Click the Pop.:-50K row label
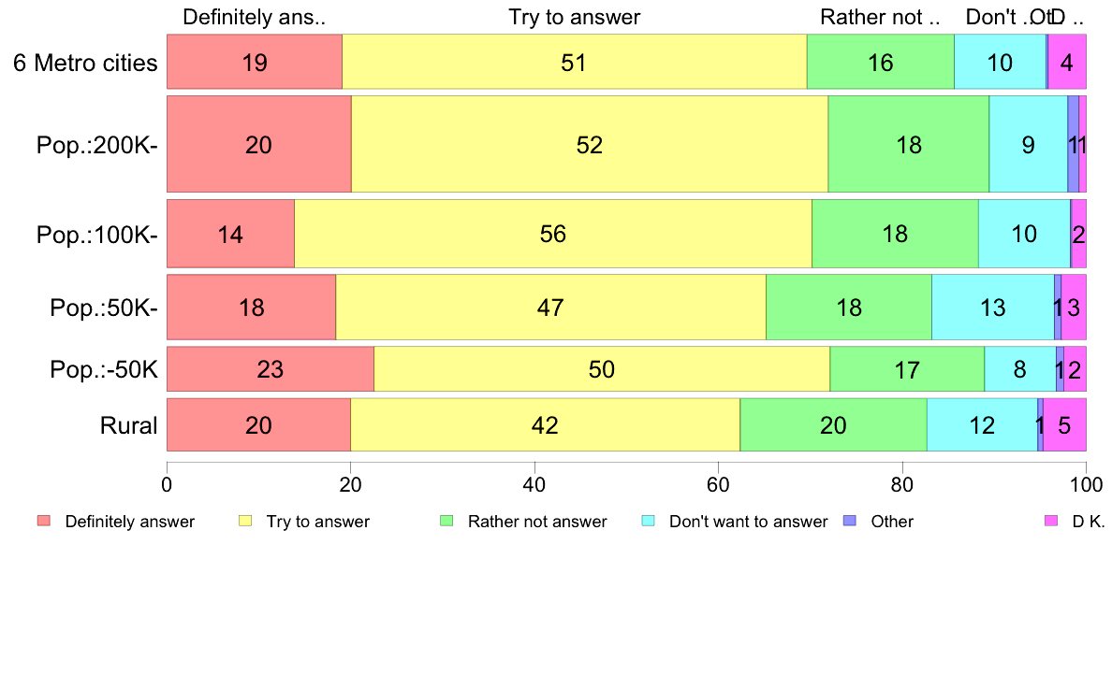 tap(104, 369)
